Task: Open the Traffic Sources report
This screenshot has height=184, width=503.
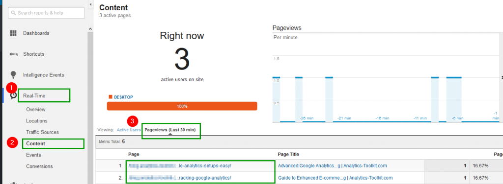Action: tap(42, 132)
